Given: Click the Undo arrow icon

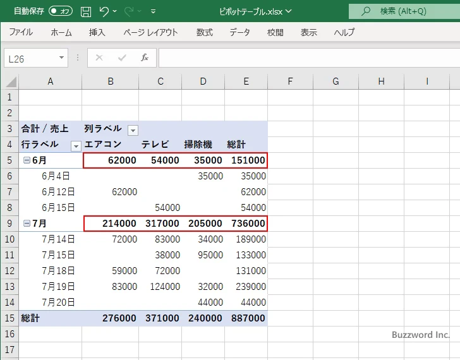Looking at the screenshot, I should click(104, 11).
